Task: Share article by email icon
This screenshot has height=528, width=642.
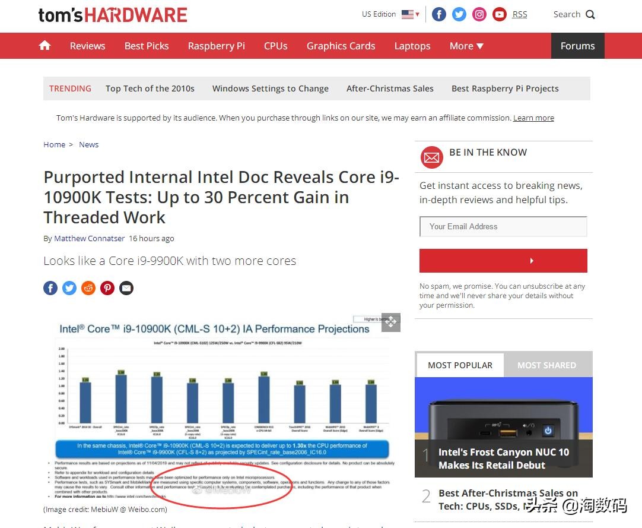Action: tap(126, 288)
